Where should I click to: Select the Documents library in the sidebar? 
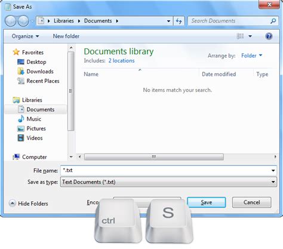[41, 109]
